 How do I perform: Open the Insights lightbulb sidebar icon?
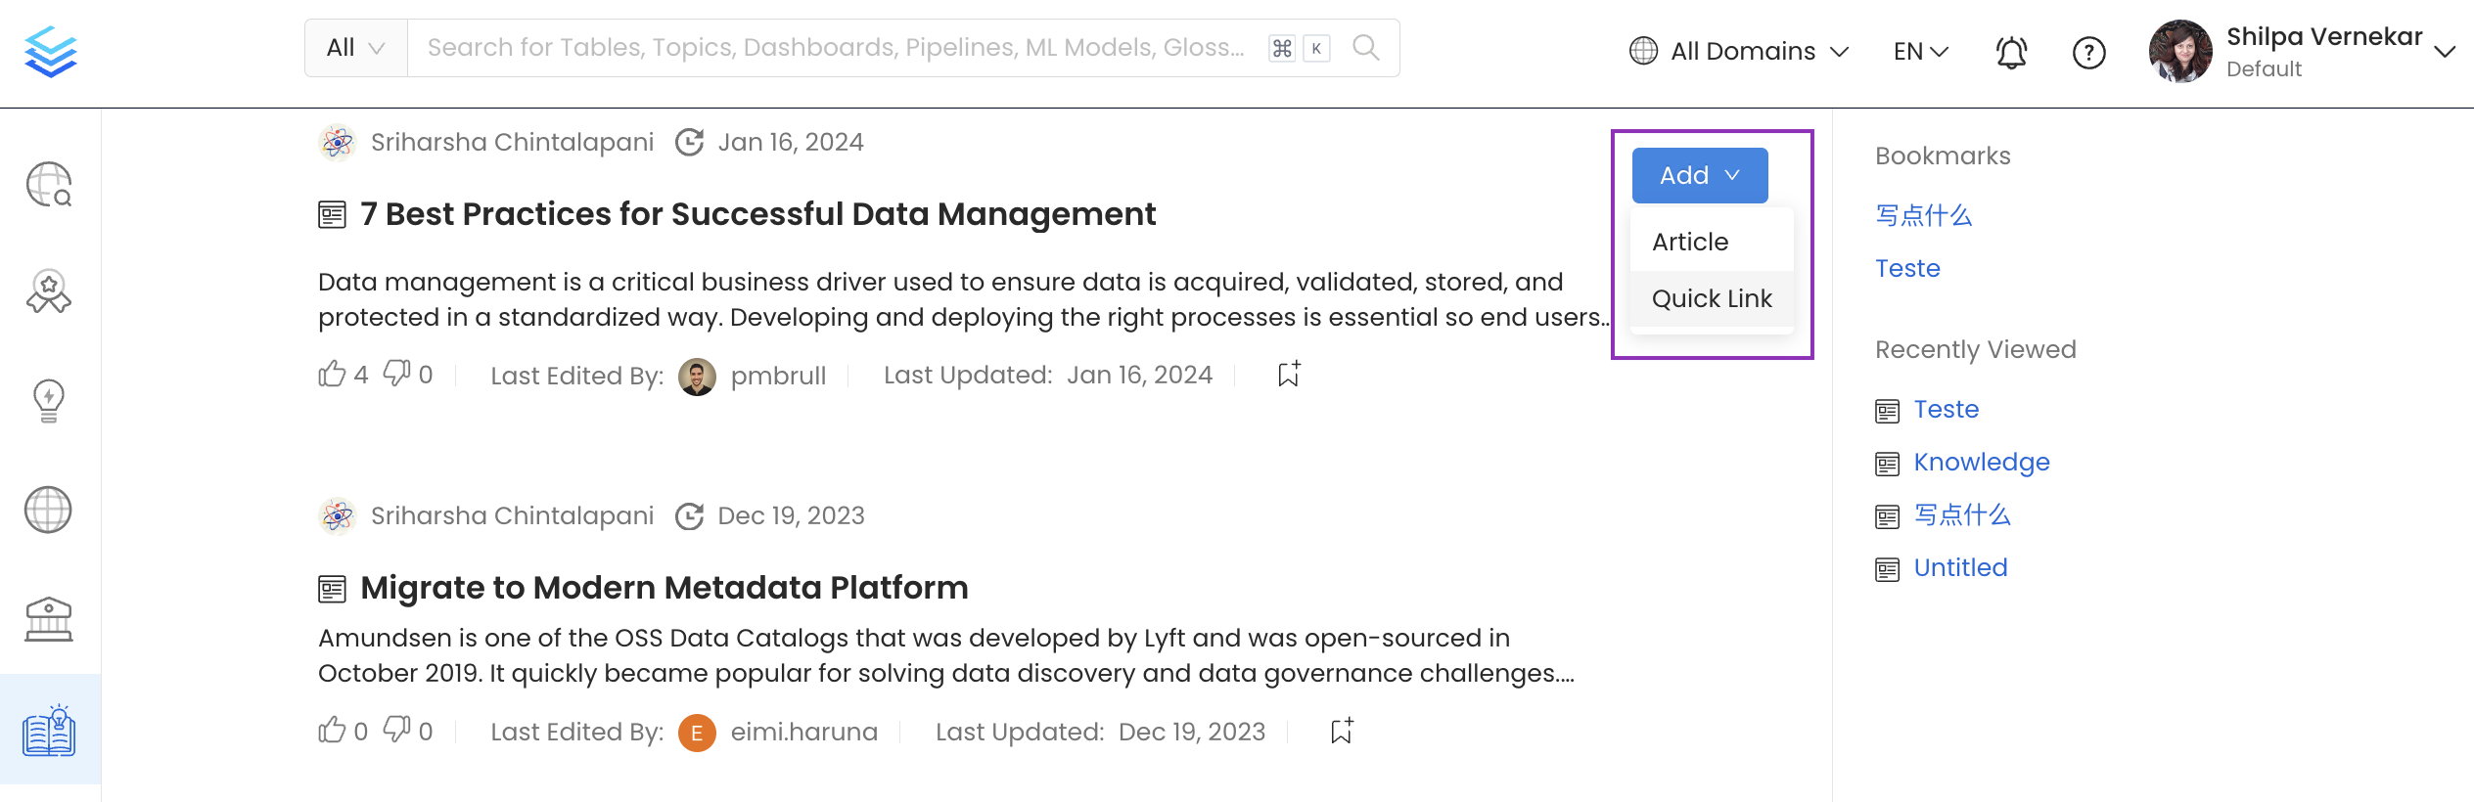pyautogui.click(x=49, y=400)
